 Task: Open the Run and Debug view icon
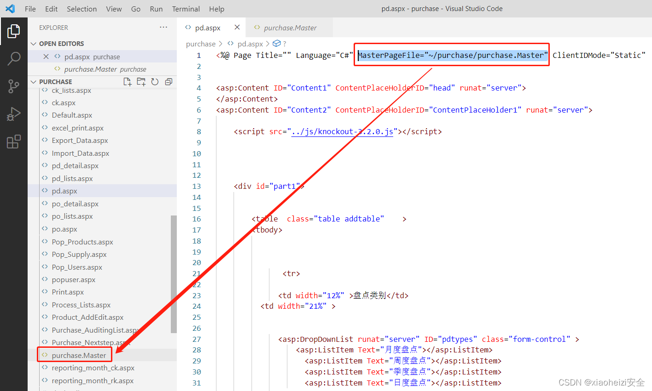(14, 113)
